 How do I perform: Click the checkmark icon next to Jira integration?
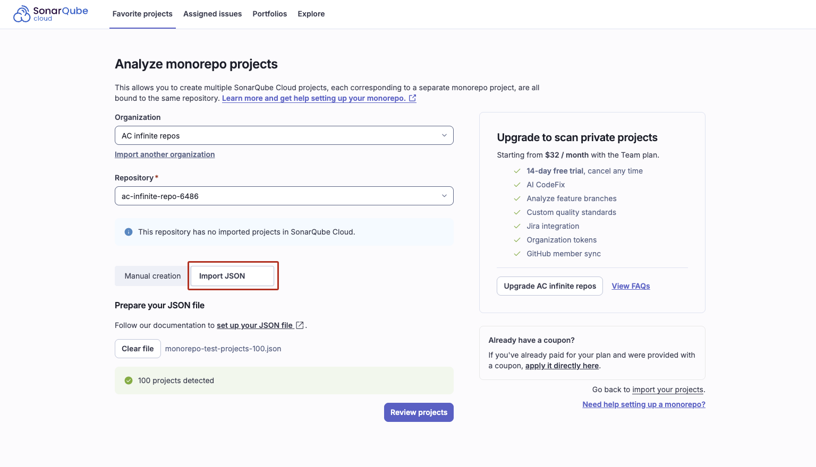click(517, 226)
